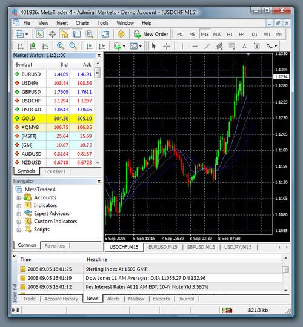303x327 pixels.
Task: Switch to EURUSD,M15 chart tab
Action: click(163, 247)
